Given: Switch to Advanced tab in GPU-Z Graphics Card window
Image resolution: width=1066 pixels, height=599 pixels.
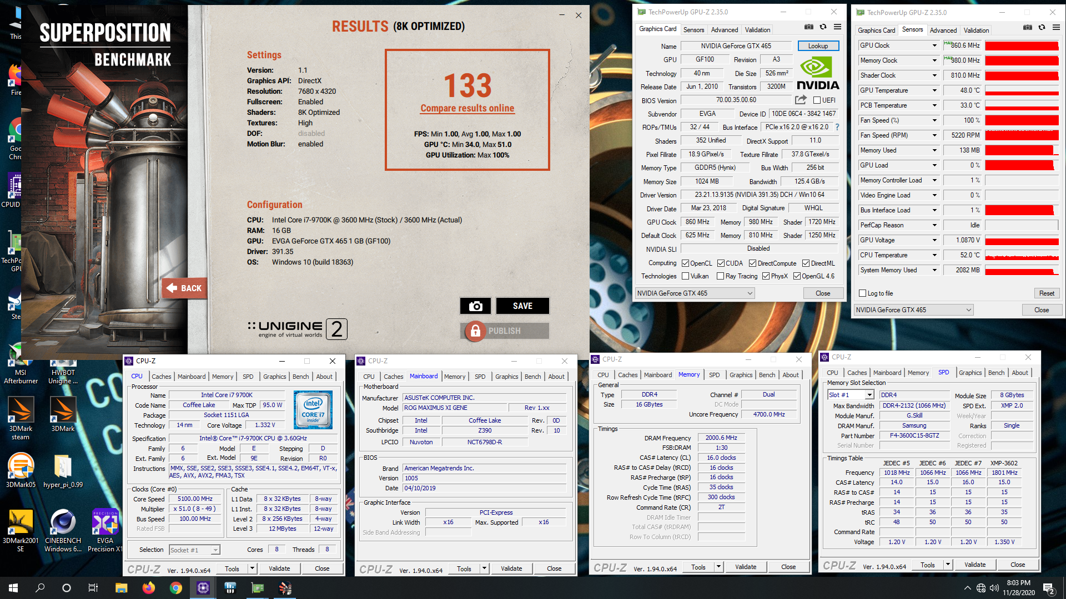Looking at the screenshot, I should (725, 30).
